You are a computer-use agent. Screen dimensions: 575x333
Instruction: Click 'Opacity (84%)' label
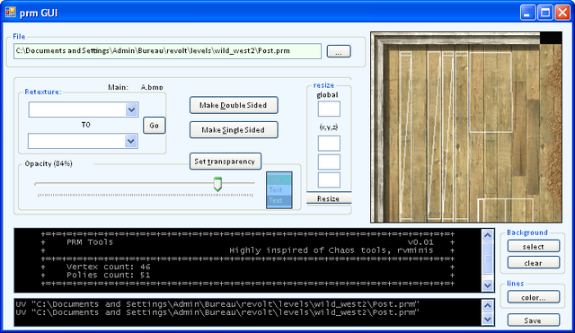click(x=49, y=163)
